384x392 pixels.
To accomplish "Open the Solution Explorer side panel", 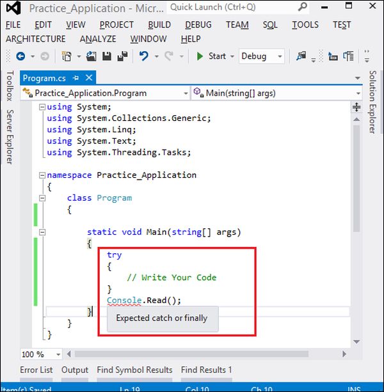I will [x=372, y=102].
